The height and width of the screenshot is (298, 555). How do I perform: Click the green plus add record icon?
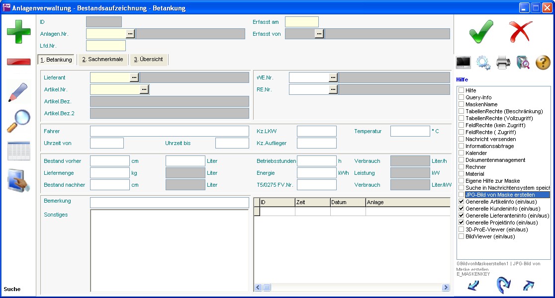click(18, 31)
